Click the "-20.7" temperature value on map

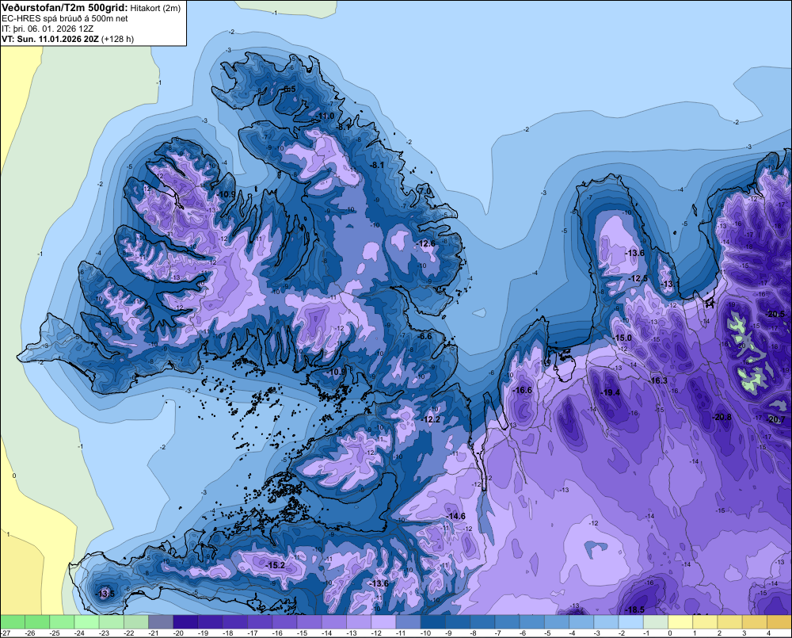[x=776, y=419]
